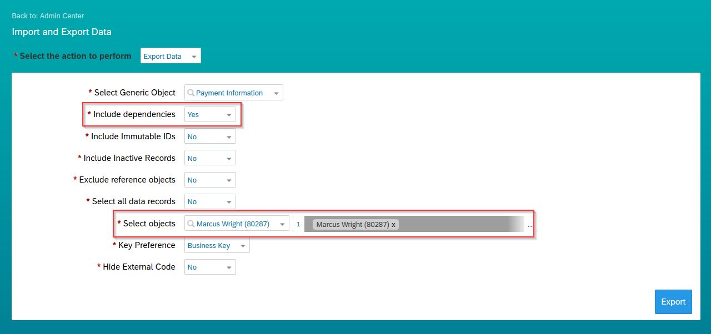Click the Export button
Image resolution: width=711 pixels, height=334 pixels.
pyautogui.click(x=673, y=302)
